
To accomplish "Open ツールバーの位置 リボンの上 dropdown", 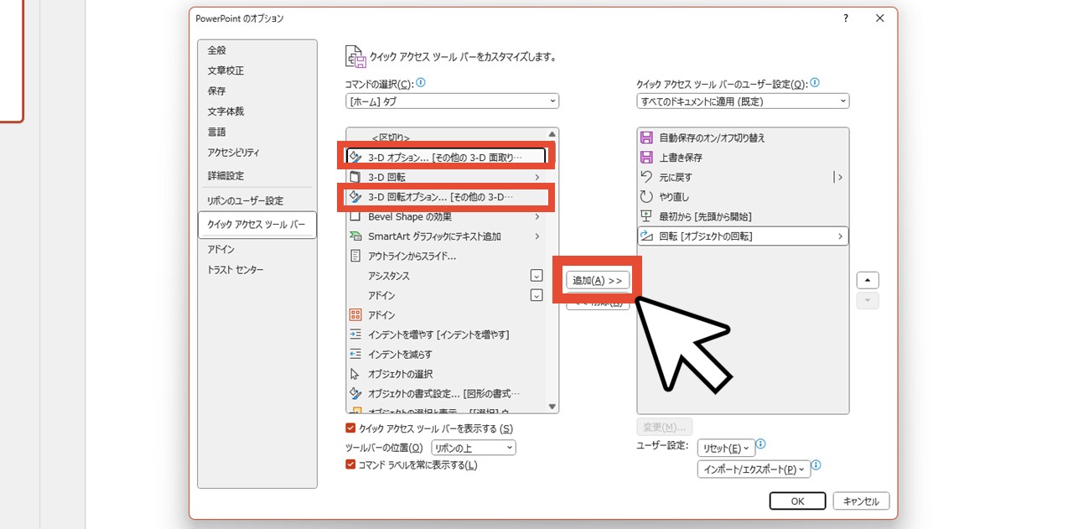I will point(474,448).
